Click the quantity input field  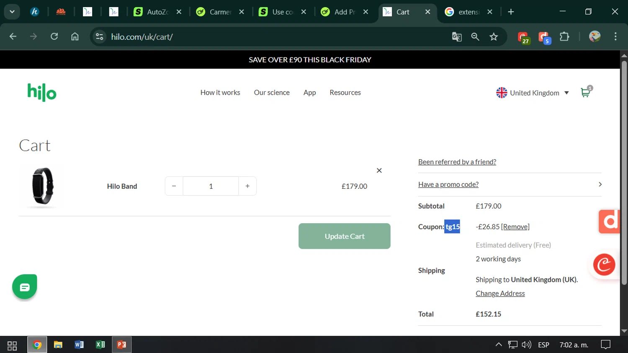(x=211, y=186)
